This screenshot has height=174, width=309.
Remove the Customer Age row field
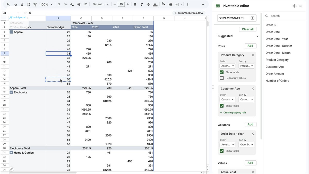coord(253,88)
